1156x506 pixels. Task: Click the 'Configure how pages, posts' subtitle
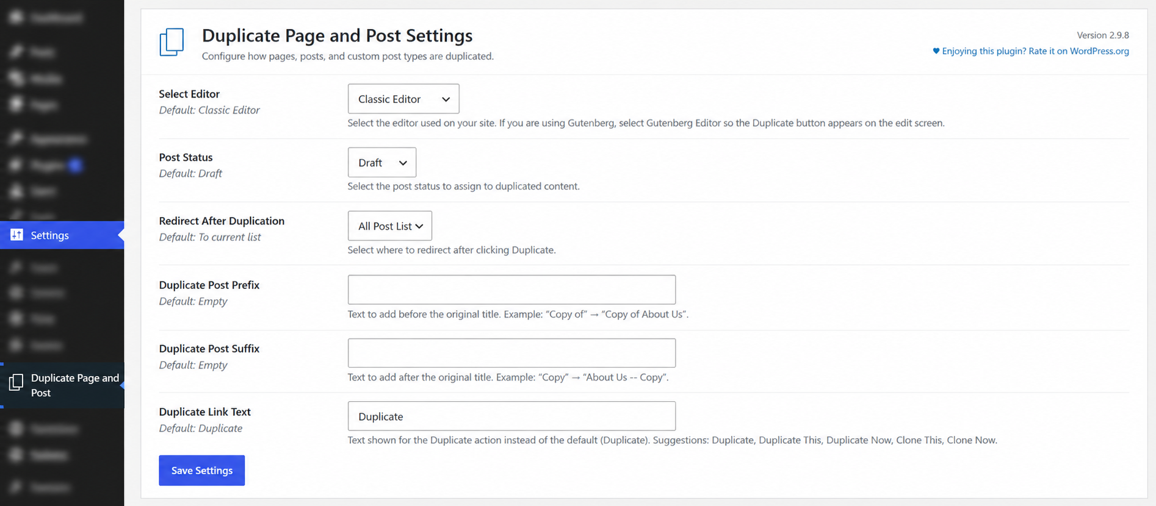click(x=348, y=56)
